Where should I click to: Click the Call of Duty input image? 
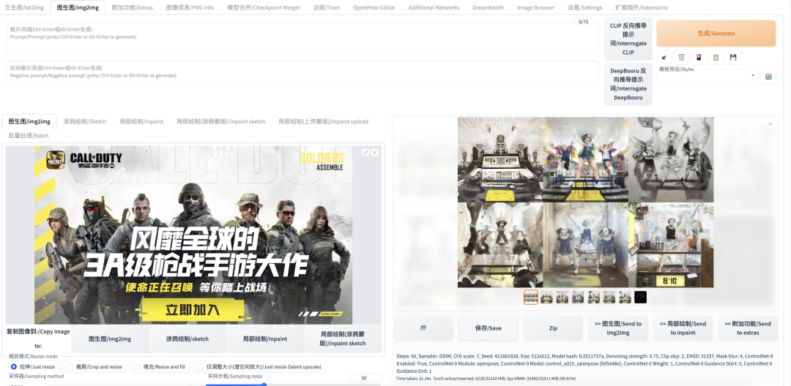pyautogui.click(x=193, y=235)
